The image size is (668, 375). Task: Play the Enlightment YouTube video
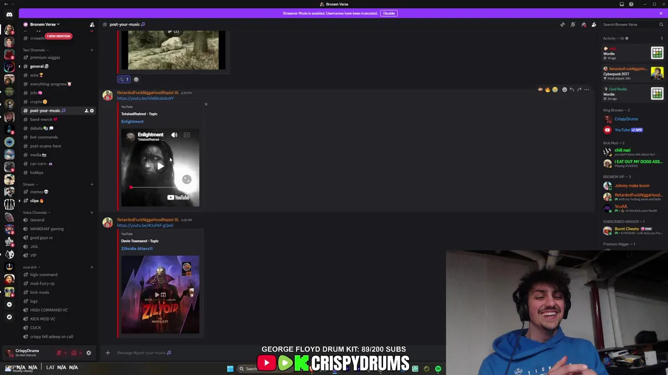160,166
